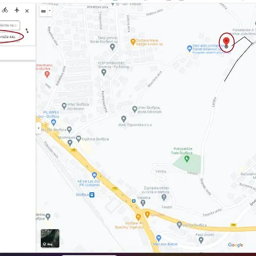Open FLYFISHINGODEC Slovenia marker
The height and width of the screenshot is (256, 256).
coord(104,72)
